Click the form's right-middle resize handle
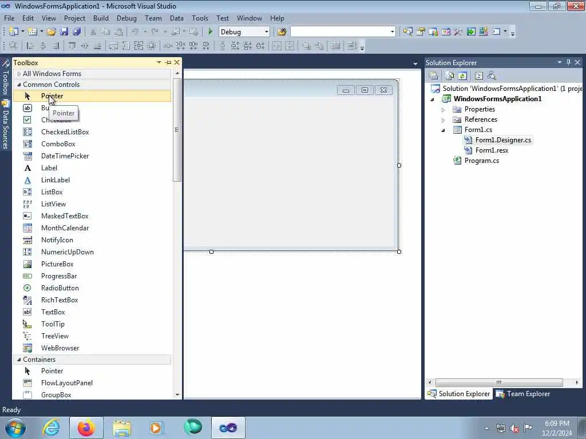586x439 pixels. coord(399,165)
